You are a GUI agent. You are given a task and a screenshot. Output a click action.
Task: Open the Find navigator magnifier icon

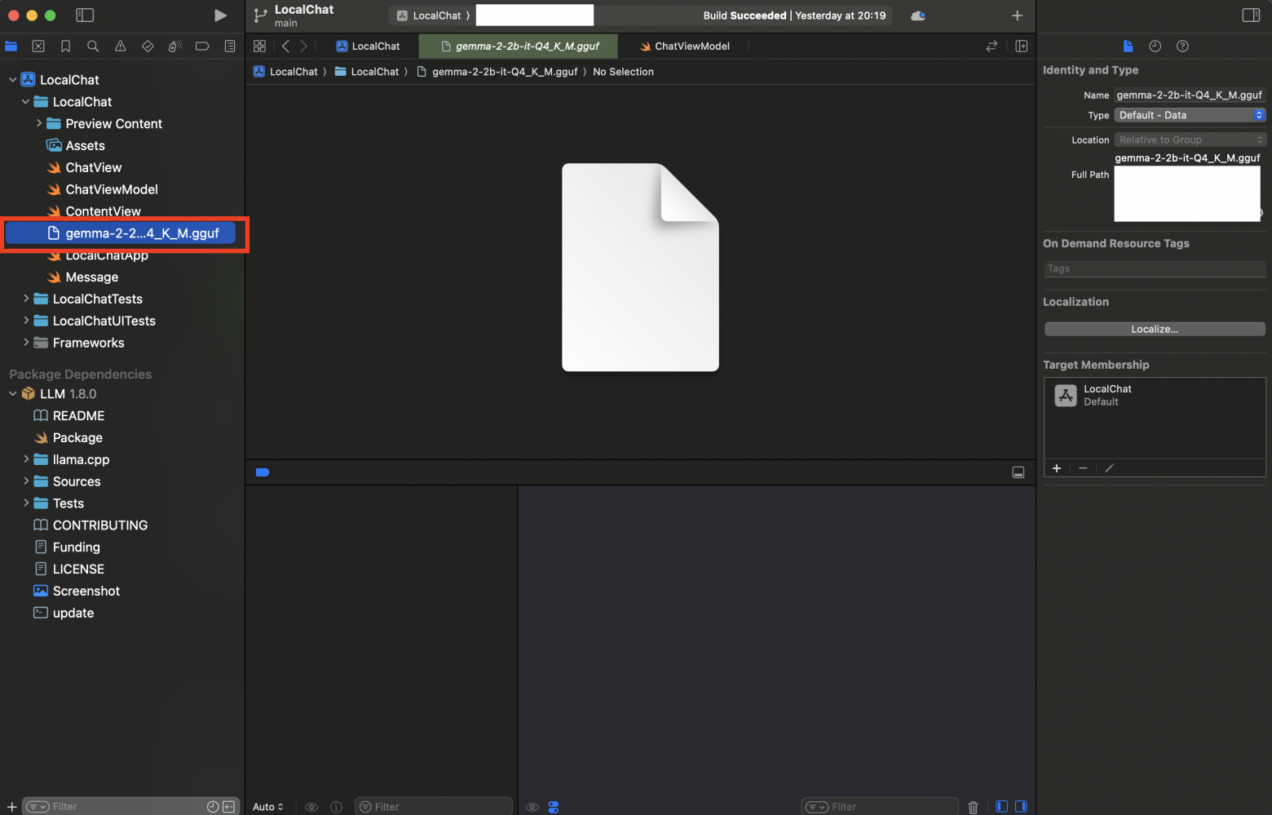(93, 47)
